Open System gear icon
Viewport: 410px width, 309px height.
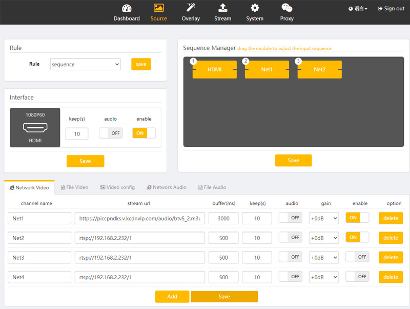tap(255, 8)
